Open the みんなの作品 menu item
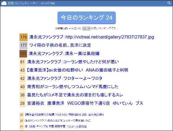Screen dimensions: 173x131 tap(48, 3)
